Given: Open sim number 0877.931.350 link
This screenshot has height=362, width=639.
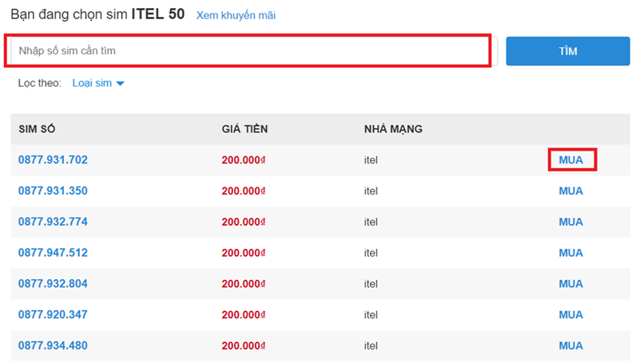Looking at the screenshot, I should [53, 191].
